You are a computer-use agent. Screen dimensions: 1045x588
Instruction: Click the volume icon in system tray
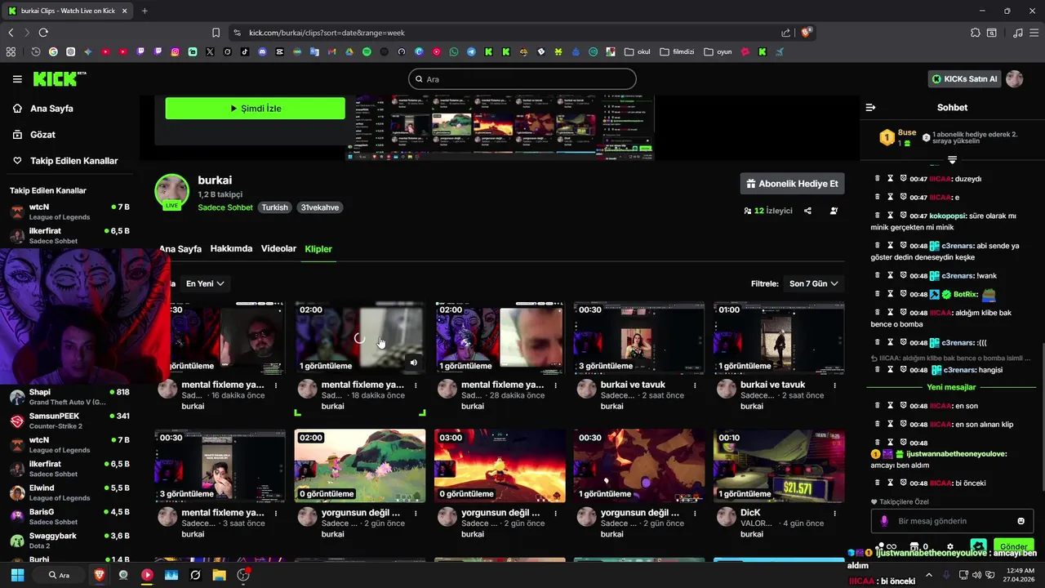click(977, 575)
